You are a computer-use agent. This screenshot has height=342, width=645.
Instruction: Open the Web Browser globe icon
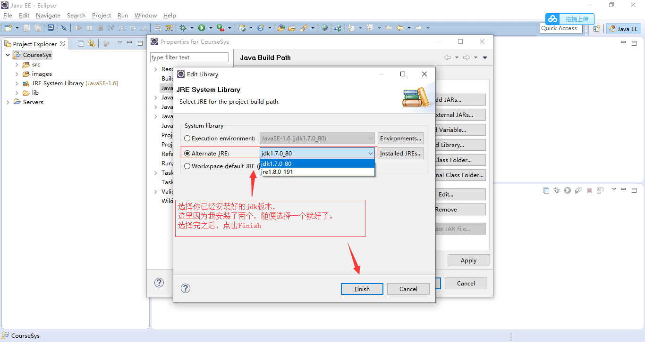click(x=324, y=28)
